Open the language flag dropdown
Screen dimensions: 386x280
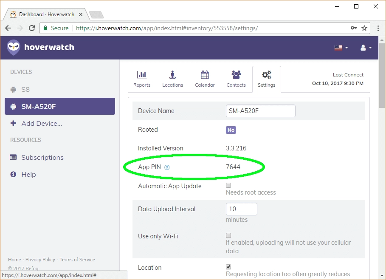(x=341, y=48)
